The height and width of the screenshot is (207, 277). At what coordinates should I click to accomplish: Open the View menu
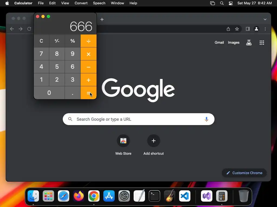[x=65, y=3]
